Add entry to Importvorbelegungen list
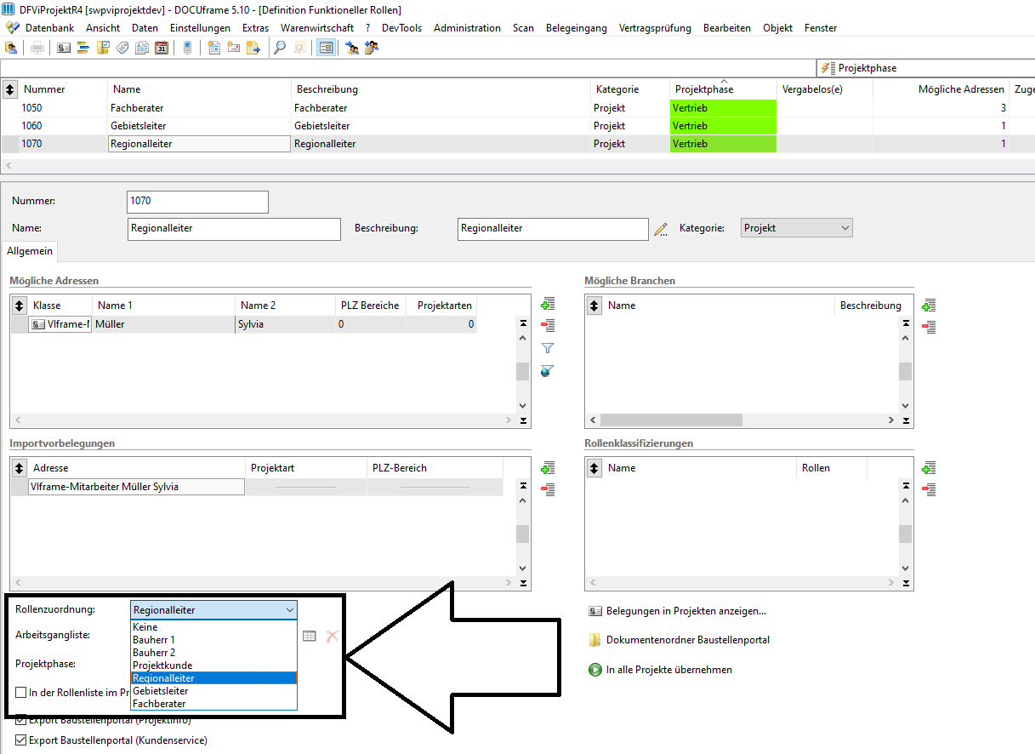The image size is (1035, 754). 548,467
